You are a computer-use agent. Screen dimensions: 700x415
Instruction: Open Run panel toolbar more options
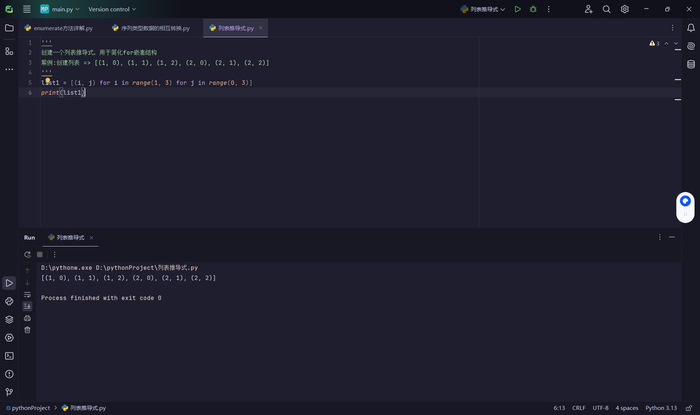coord(55,254)
